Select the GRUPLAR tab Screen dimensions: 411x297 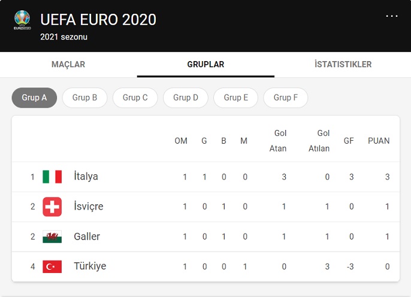(205, 65)
